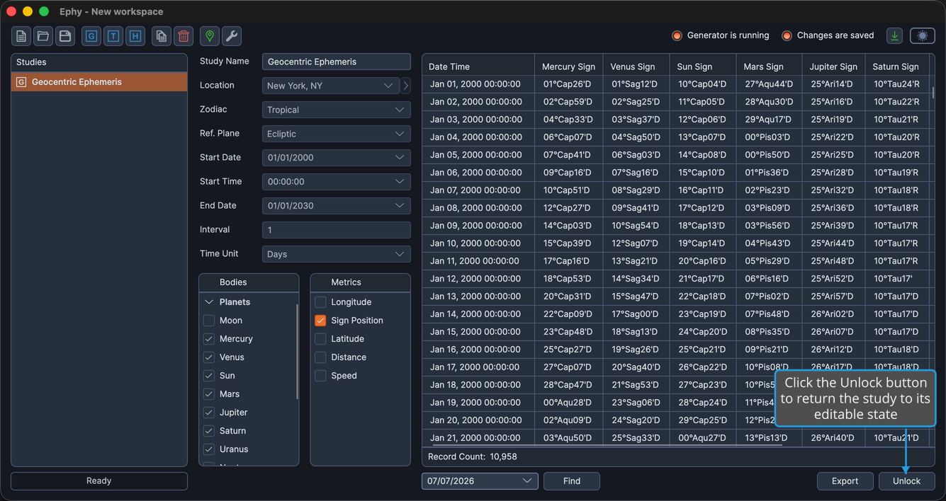Click the New workspace document icon
Image resolution: width=946 pixels, height=501 pixels.
[x=21, y=36]
